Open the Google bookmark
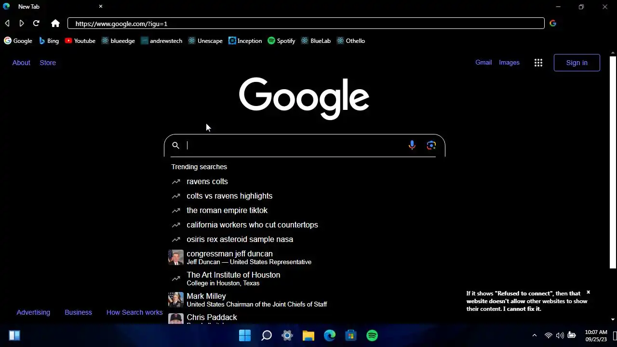The height and width of the screenshot is (347, 617). 18,41
